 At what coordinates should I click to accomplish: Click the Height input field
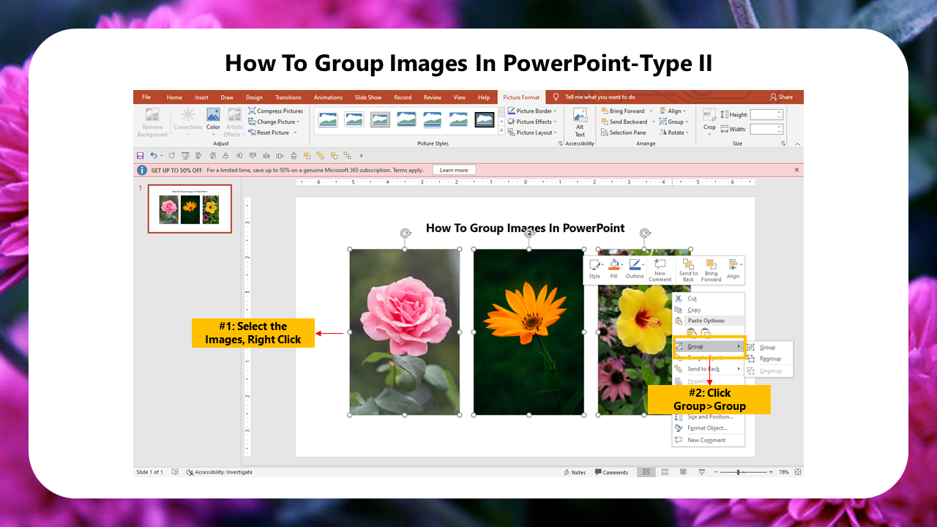pyautogui.click(x=766, y=115)
